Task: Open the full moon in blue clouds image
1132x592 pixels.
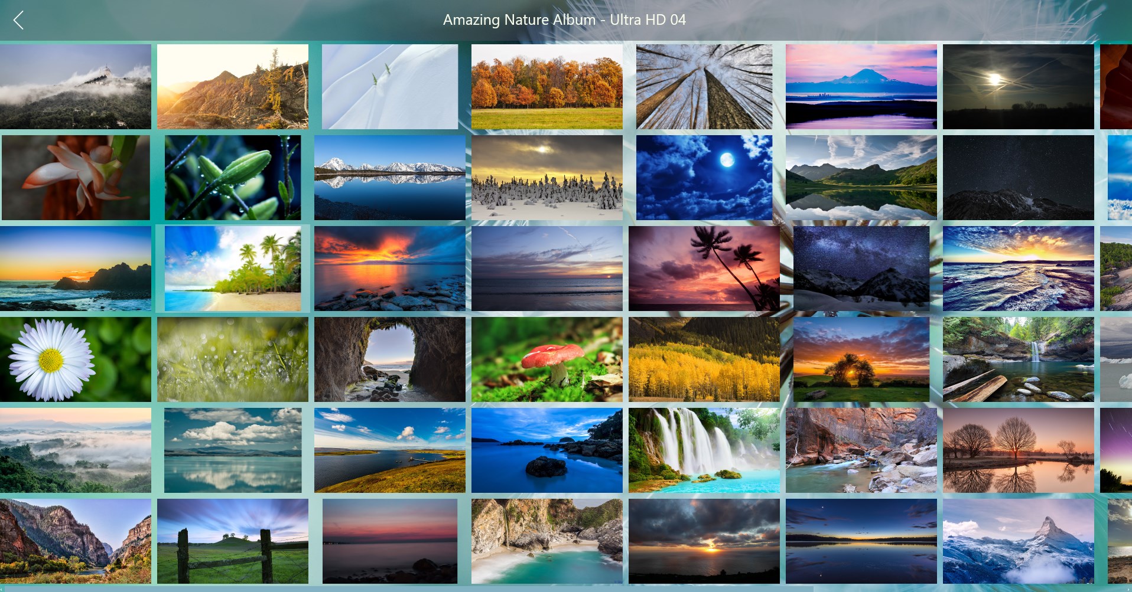Action: click(704, 178)
